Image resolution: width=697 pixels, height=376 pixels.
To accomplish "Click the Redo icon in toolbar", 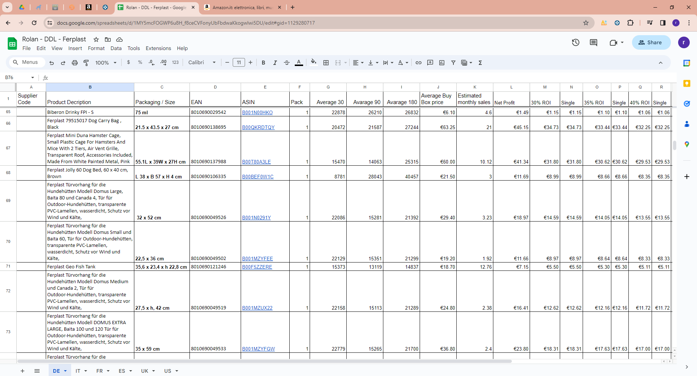I will tap(63, 63).
